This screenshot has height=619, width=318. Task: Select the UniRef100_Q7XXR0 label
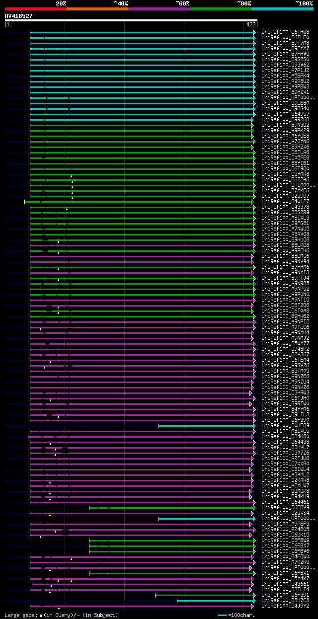285,464
